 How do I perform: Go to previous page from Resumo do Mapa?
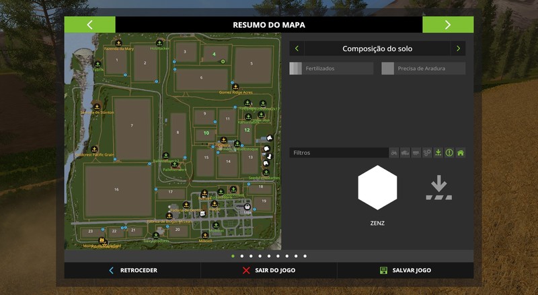pos(89,25)
